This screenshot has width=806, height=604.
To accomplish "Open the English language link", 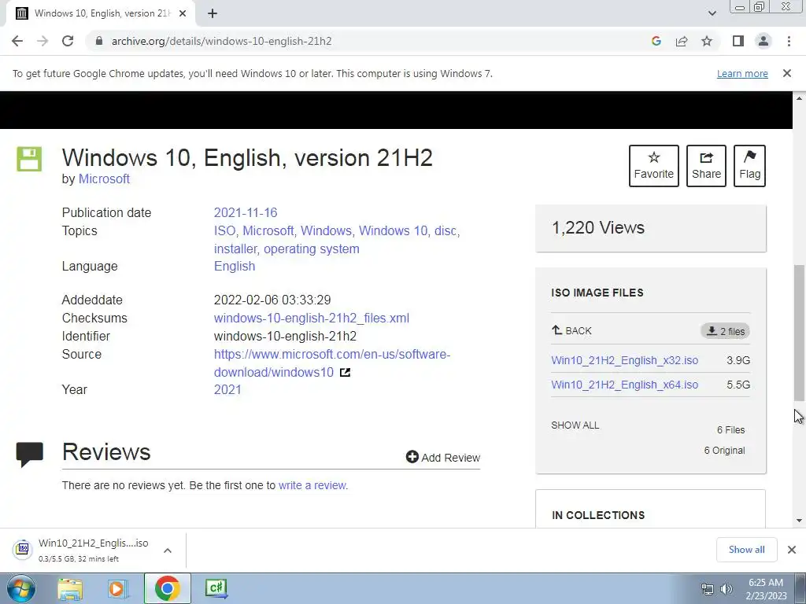I will click(x=235, y=266).
